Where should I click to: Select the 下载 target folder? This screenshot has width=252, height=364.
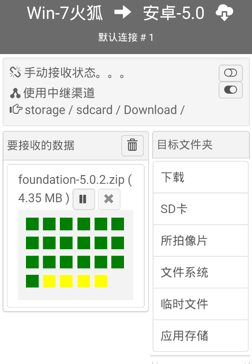click(201, 177)
